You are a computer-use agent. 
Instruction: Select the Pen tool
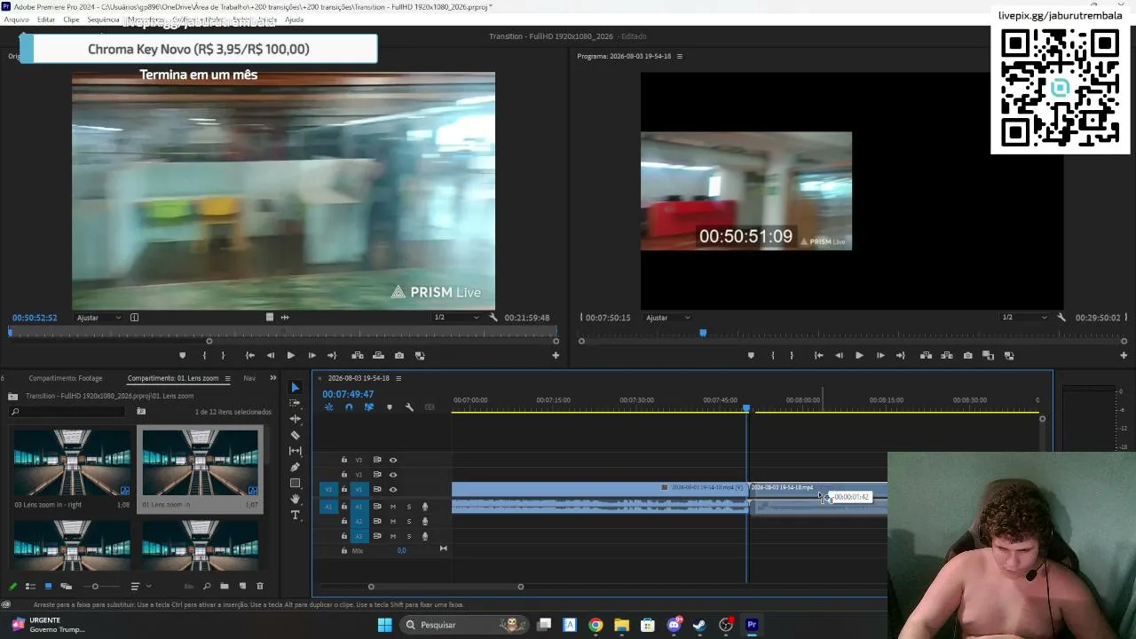point(296,467)
